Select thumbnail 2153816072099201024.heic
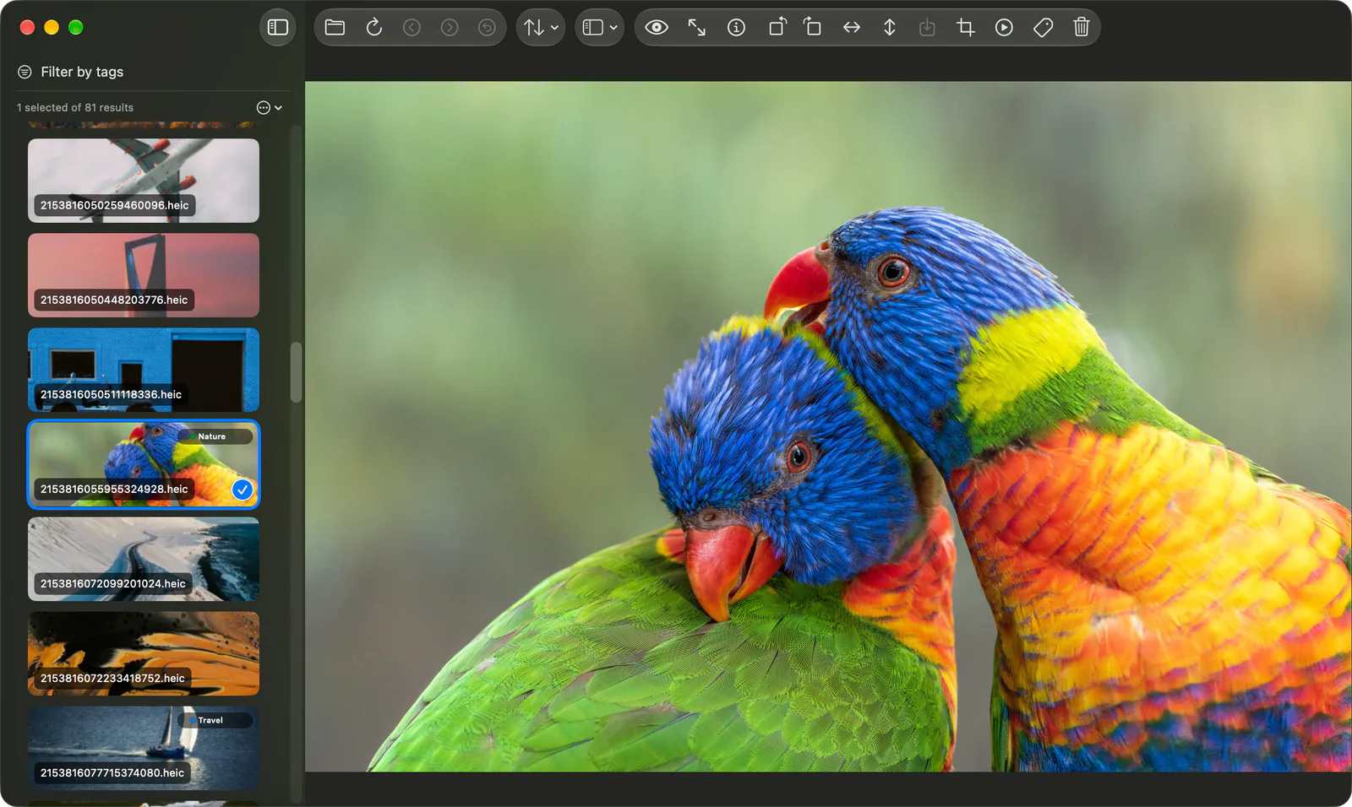 144,559
